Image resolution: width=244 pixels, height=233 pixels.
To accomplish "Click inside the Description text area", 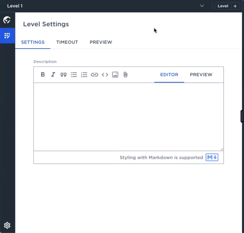I will tap(129, 117).
